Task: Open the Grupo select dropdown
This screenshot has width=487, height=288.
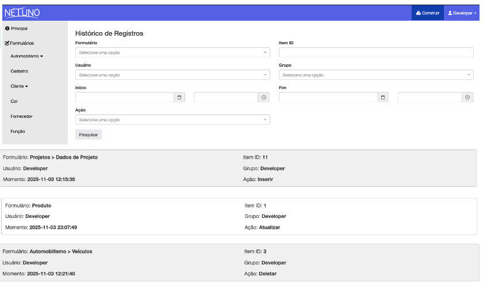Action: point(375,75)
